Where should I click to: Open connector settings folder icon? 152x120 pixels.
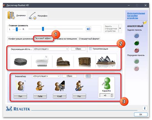(145, 22)
